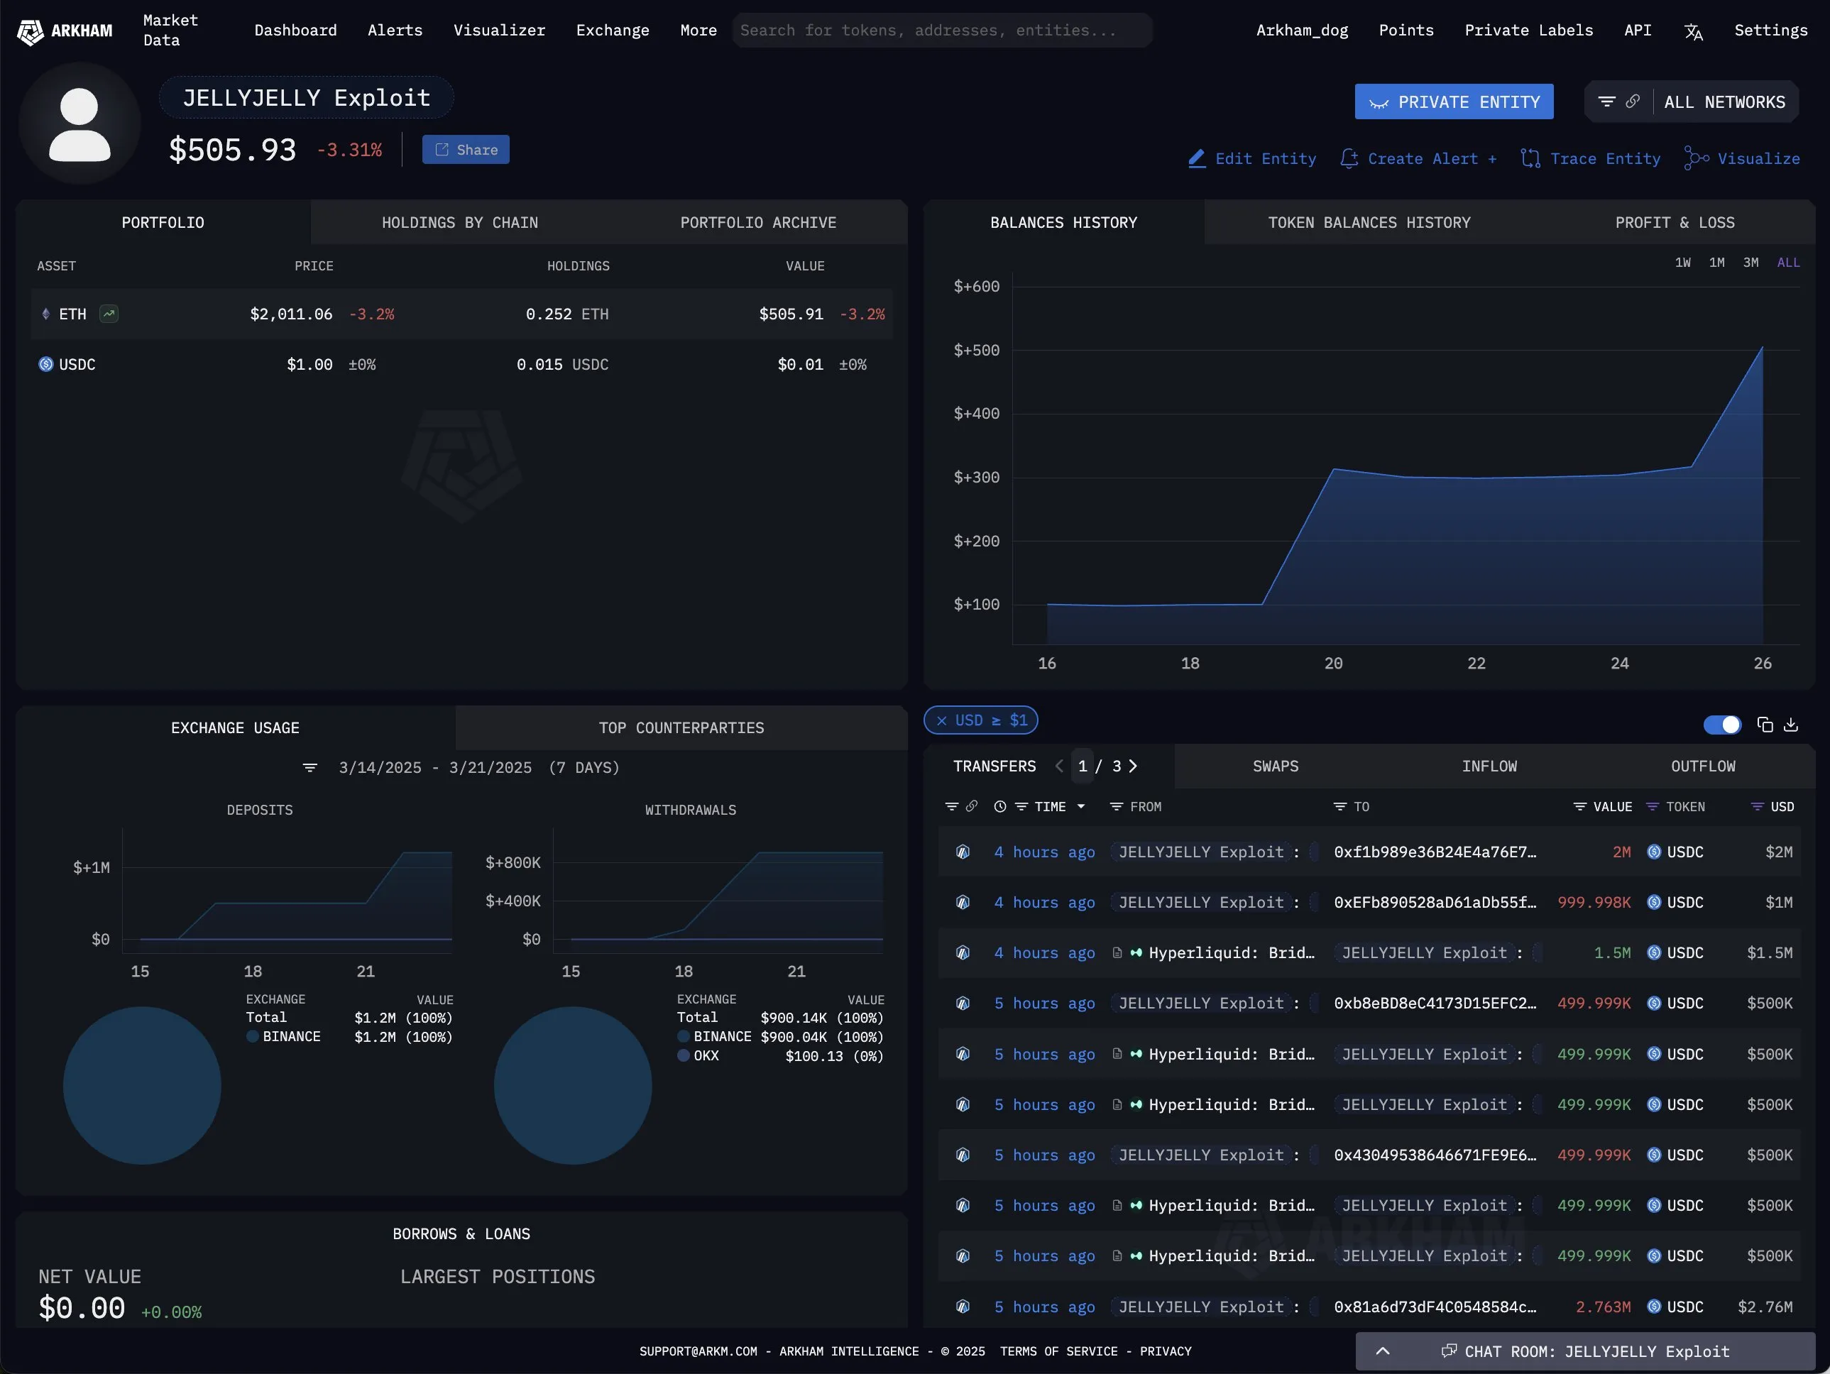Click the Binance legend swatch under Deposits
1830x1374 pixels.
[252, 1036]
